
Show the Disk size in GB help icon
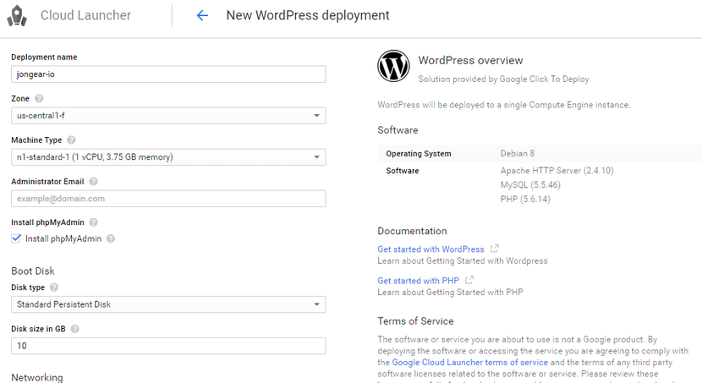pyautogui.click(x=74, y=329)
